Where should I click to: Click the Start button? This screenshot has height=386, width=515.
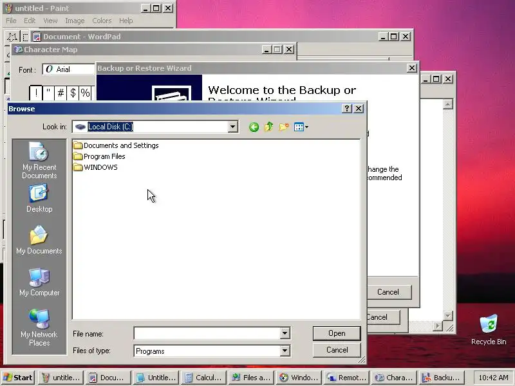click(19, 378)
